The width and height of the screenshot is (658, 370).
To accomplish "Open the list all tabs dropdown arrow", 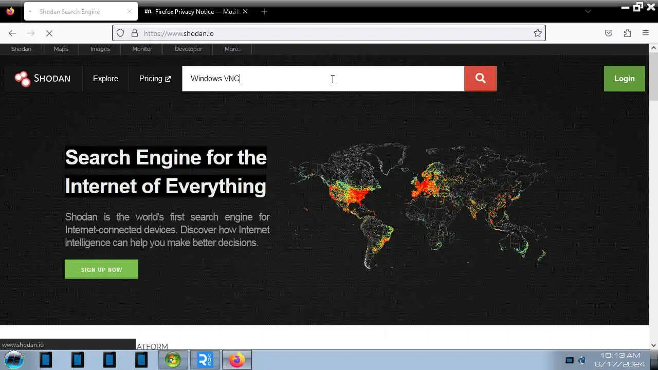I will [588, 11].
